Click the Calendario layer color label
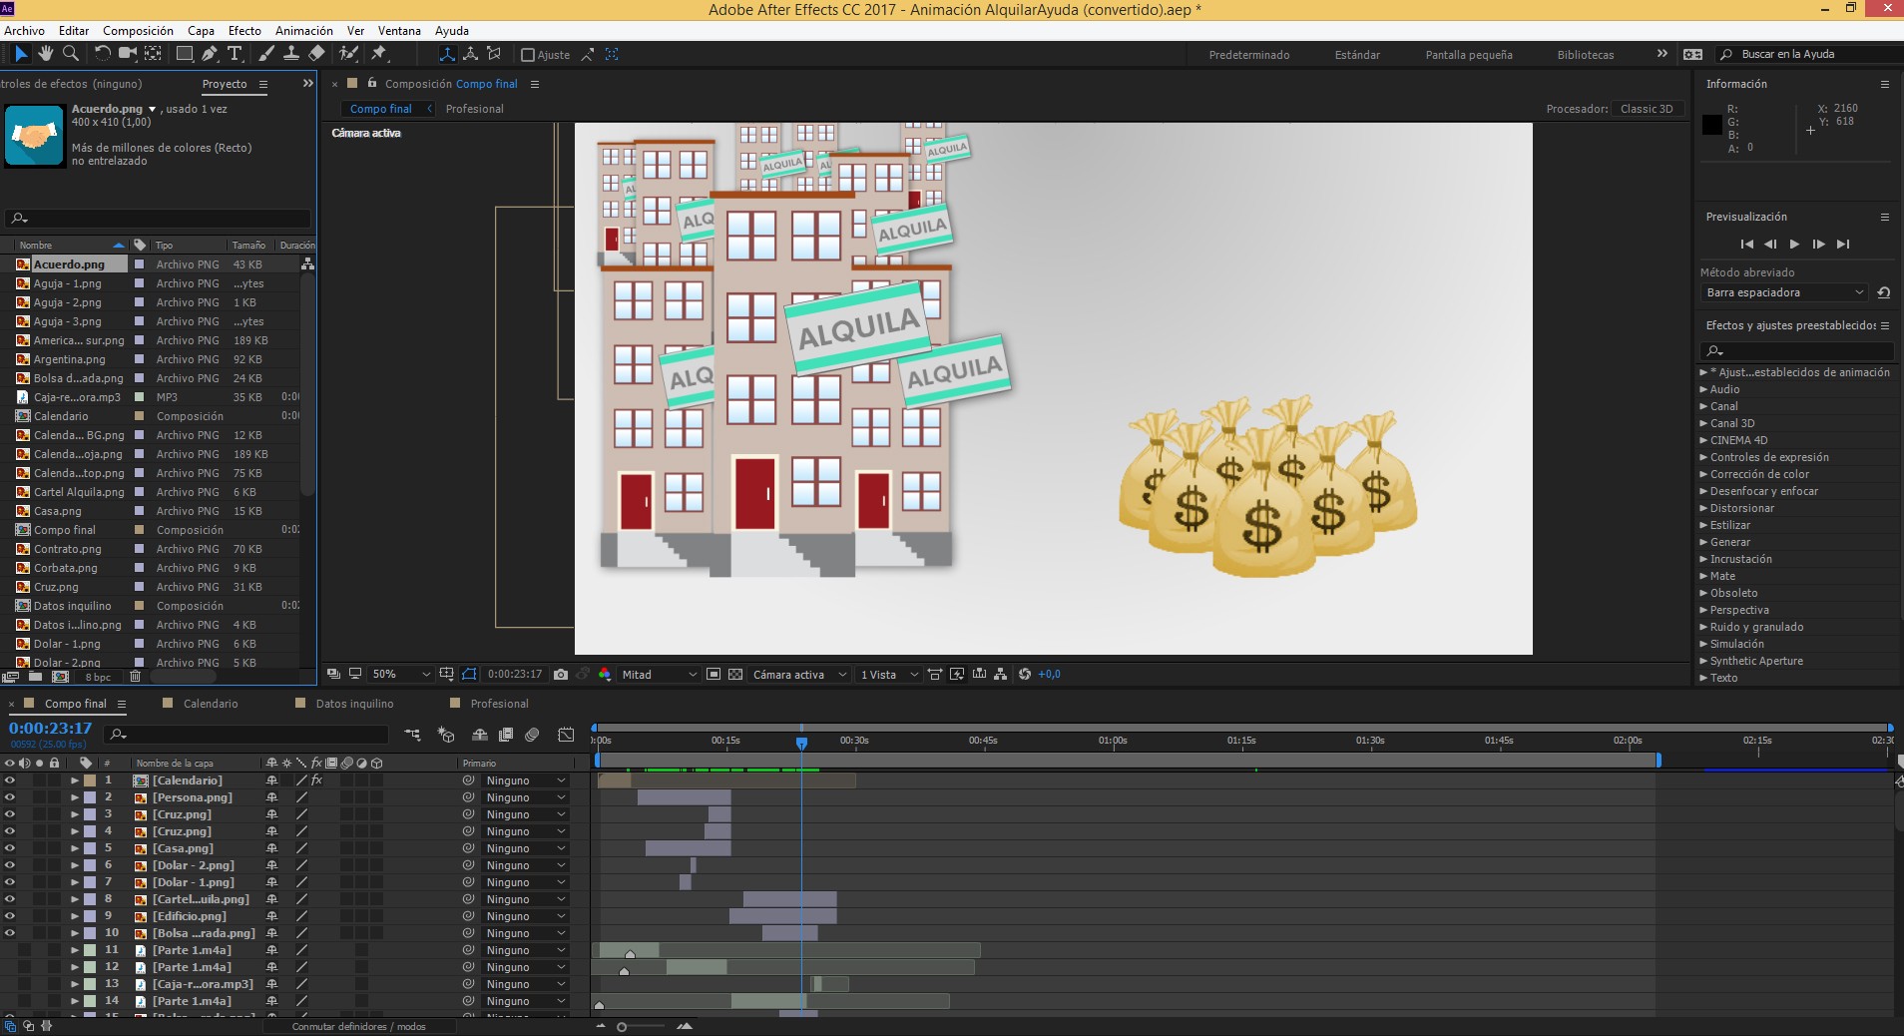Viewport: 1904px width, 1036px height. point(90,780)
